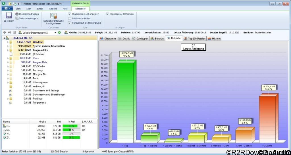
Task: Open the Scan ribbon tab
Action: [x=29, y=9]
